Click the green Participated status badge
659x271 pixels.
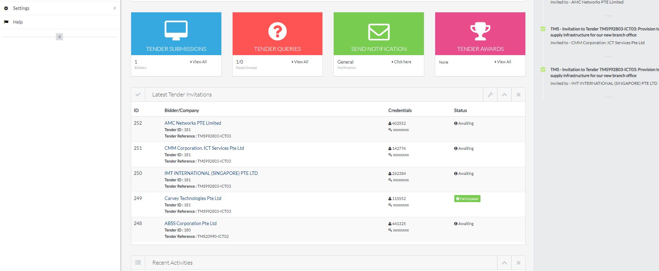467,199
